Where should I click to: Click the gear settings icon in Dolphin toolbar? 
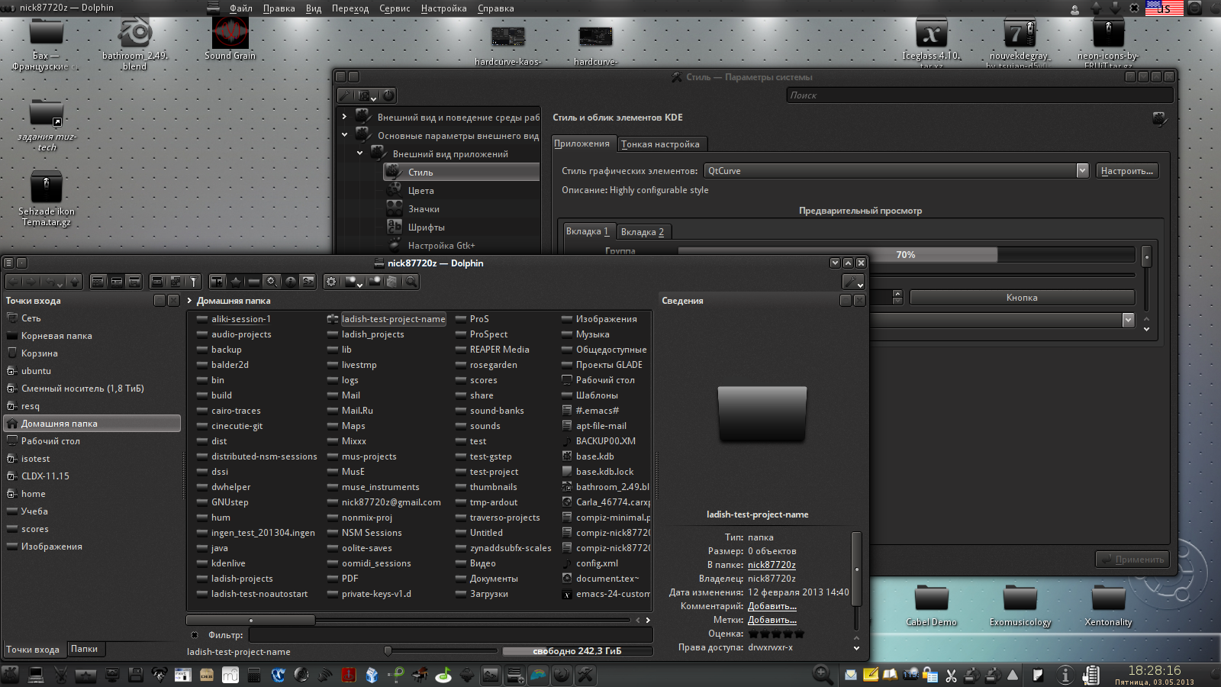coord(331,282)
